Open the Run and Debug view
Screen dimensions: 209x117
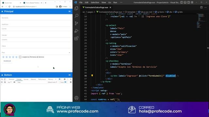pos(76,31)
